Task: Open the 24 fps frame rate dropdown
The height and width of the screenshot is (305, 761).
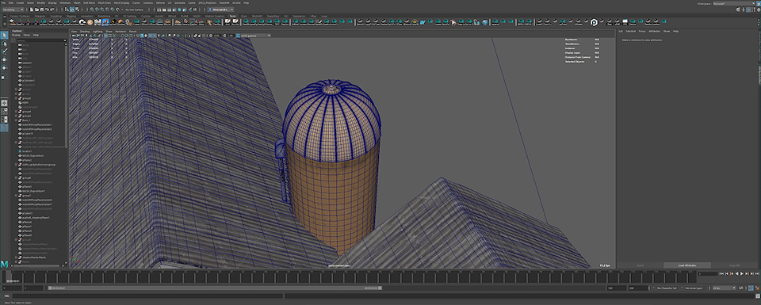Action: point(723,288)
